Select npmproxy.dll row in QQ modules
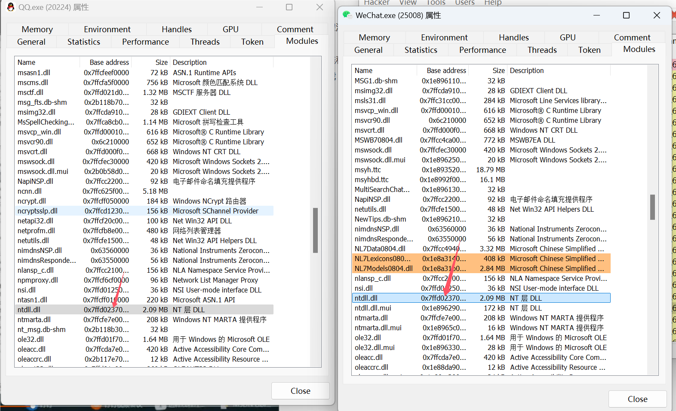The height and width of the screenshot is (411, 676). (144, 280)
